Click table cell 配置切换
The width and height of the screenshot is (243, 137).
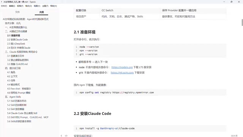[x=81, y=10]
